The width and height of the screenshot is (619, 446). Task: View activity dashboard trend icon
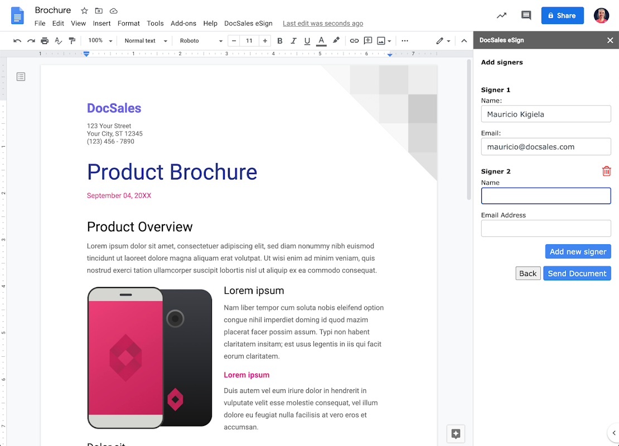pos(501,16)
